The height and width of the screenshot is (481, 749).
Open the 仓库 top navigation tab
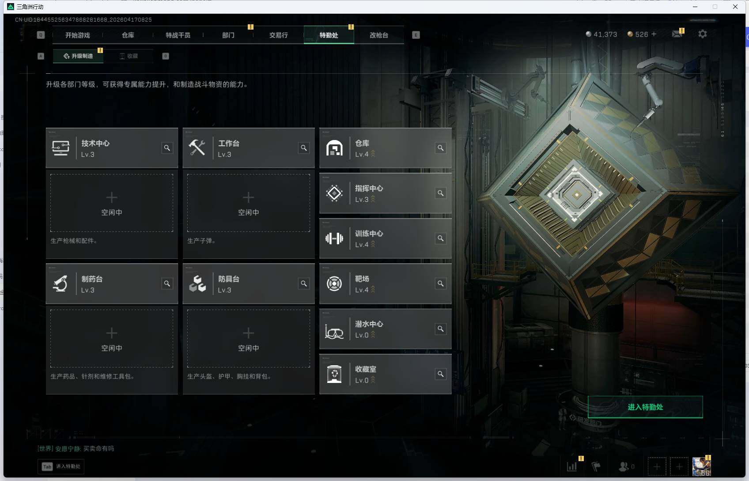(128, 35)
